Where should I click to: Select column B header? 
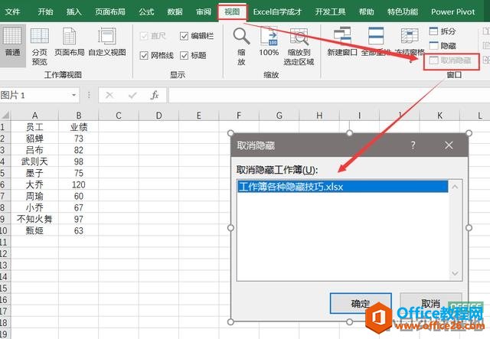pos(78,116)
